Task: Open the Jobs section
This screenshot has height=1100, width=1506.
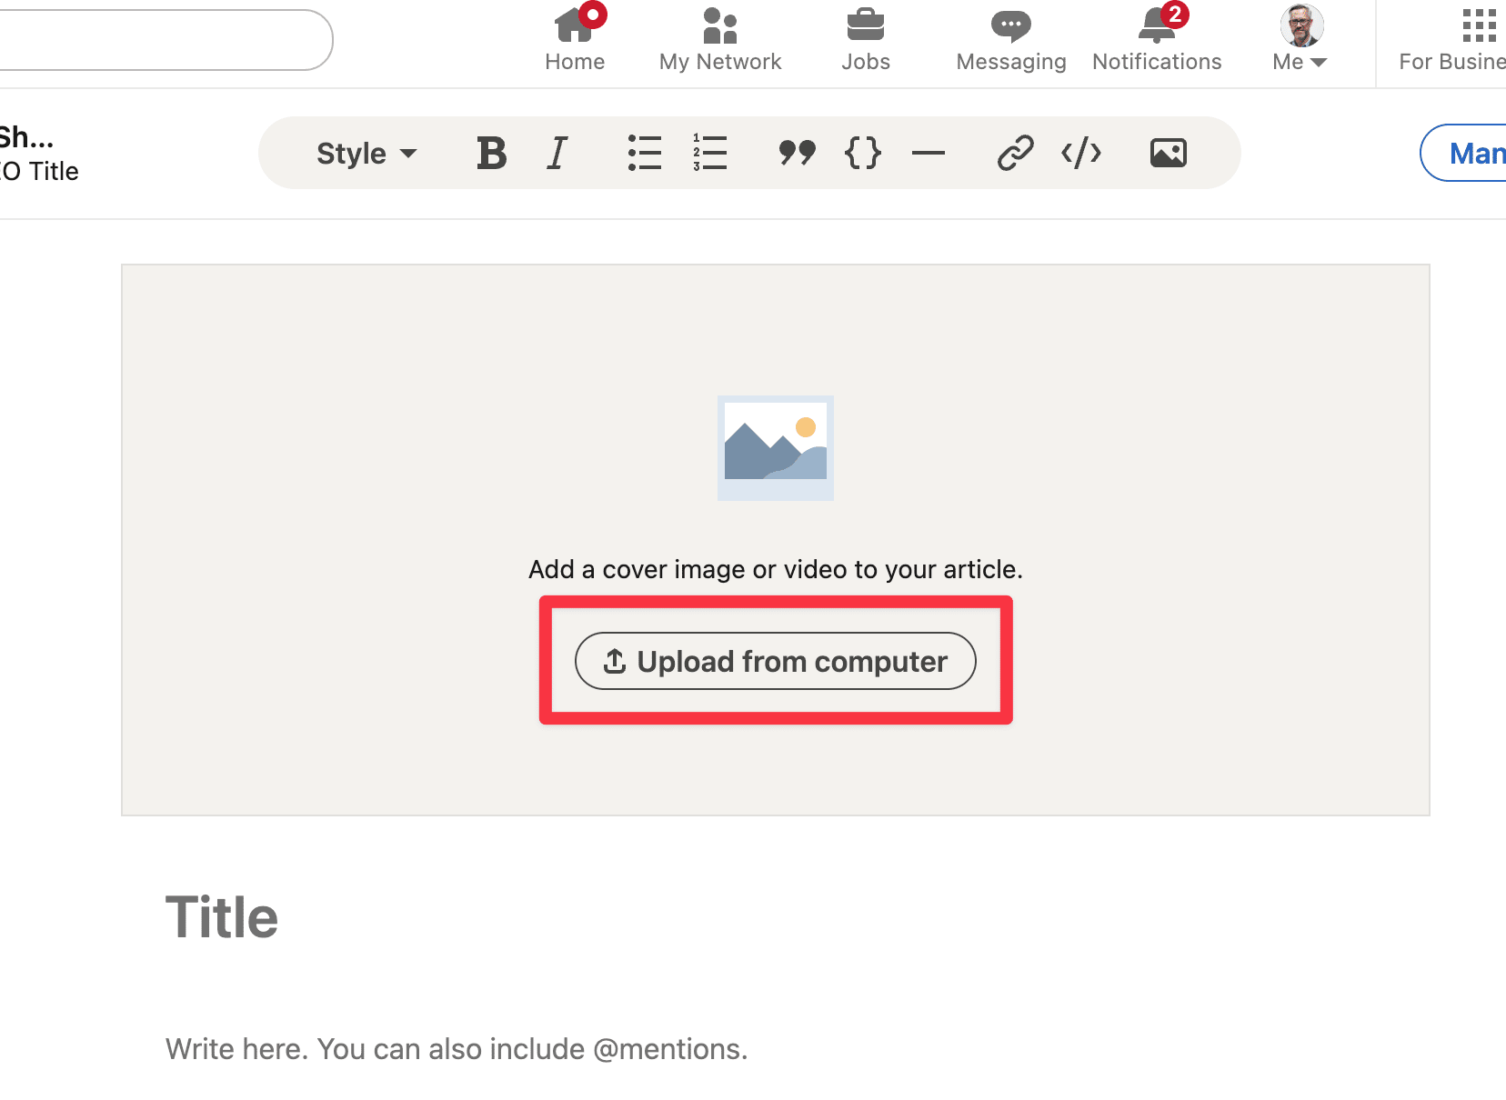Action: (865, 40)
